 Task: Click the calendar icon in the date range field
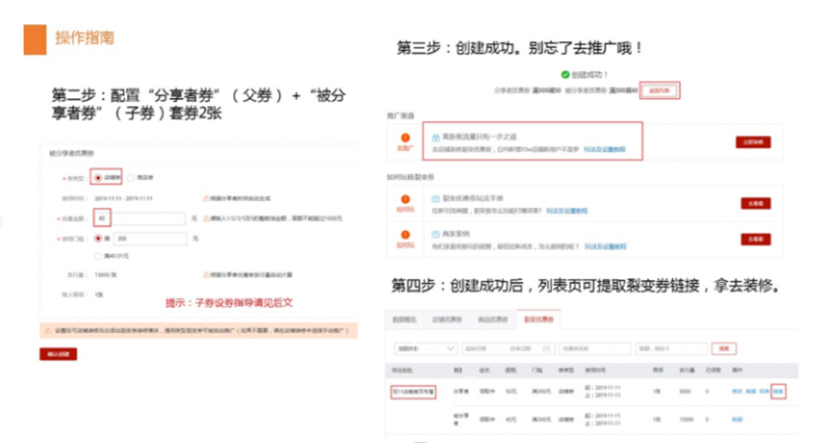click(546, 349)
